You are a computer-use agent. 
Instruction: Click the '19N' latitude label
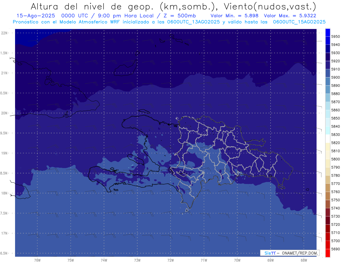click(4, 153)
